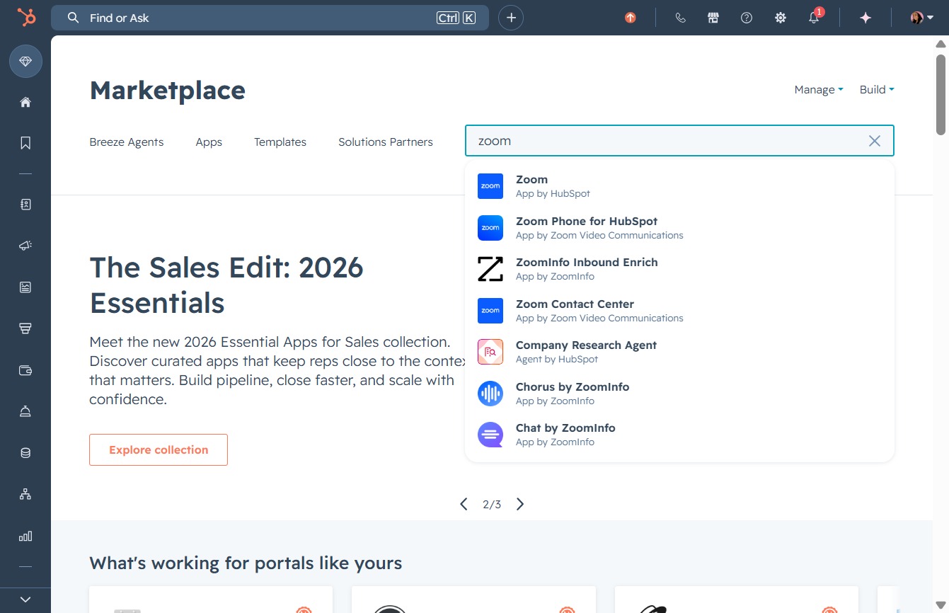Open the phone calling icon in top bar

coord(681,18)
